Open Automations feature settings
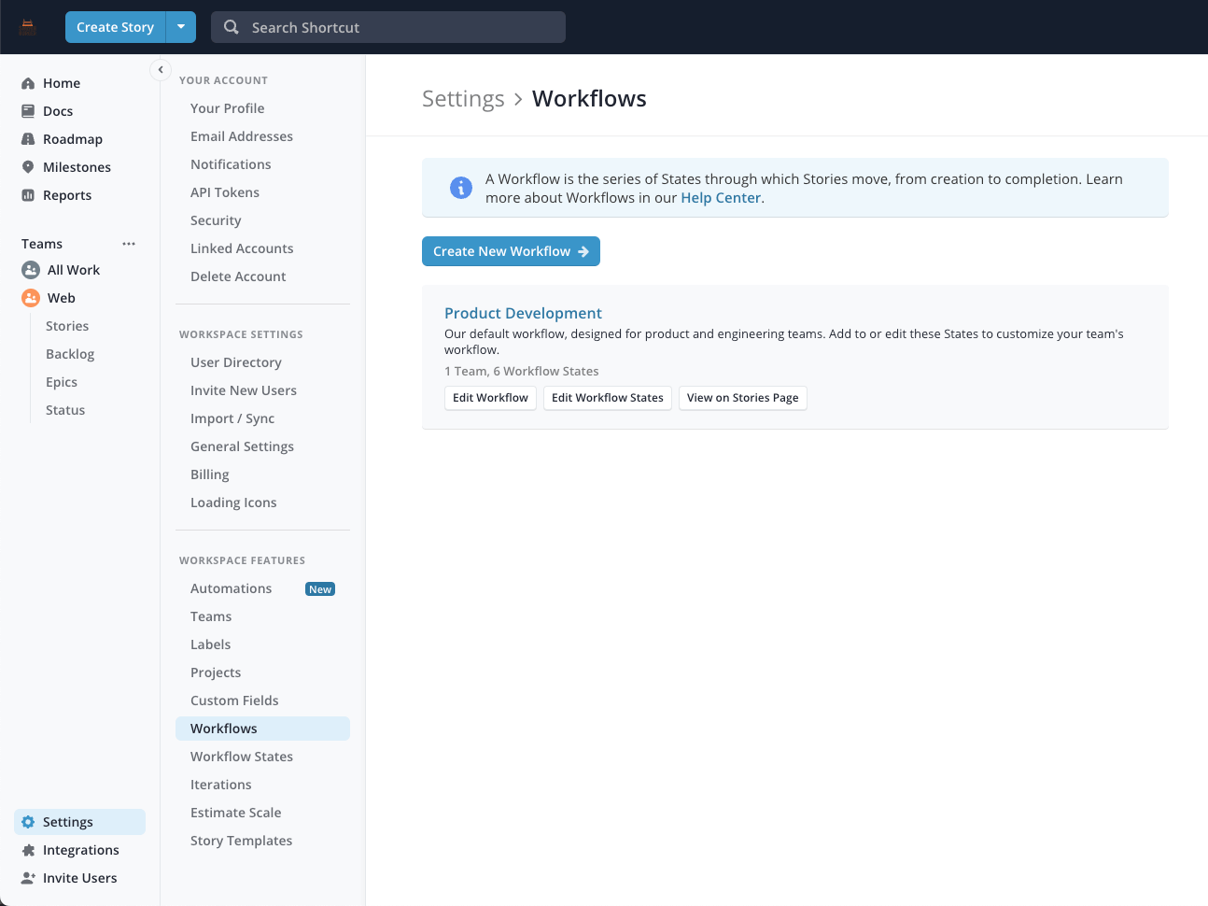Screen dimensions: 1208x906 (232, 588)
